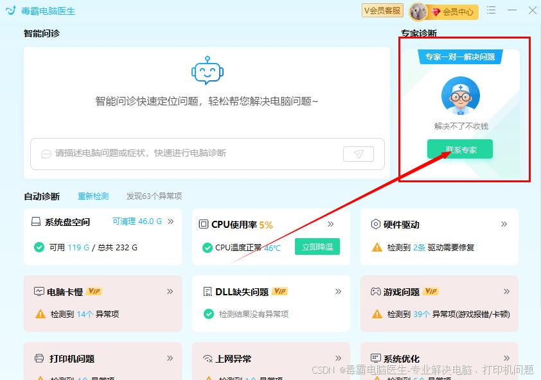Expand the 硬件驱动 card chevron
Image resolution: width=541 pixels, height=380 pixels.
pyautogui.click(x=504, y=224)
